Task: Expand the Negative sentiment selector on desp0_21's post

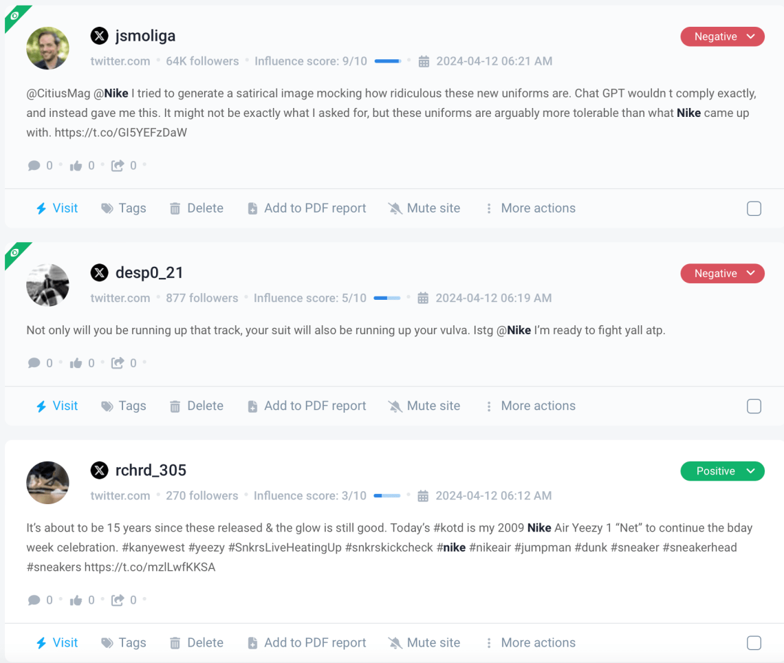Action: tap(722, 273)
